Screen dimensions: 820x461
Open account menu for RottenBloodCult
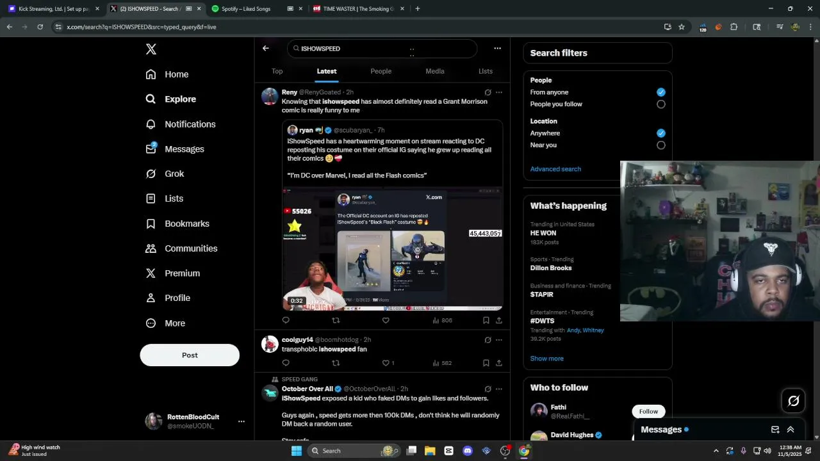(242, 421)
